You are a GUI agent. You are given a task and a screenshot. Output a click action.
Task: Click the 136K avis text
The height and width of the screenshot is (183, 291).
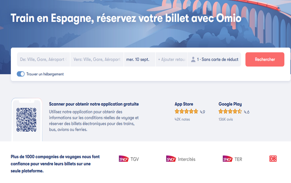pyautogui.click(x=226, y=119)
